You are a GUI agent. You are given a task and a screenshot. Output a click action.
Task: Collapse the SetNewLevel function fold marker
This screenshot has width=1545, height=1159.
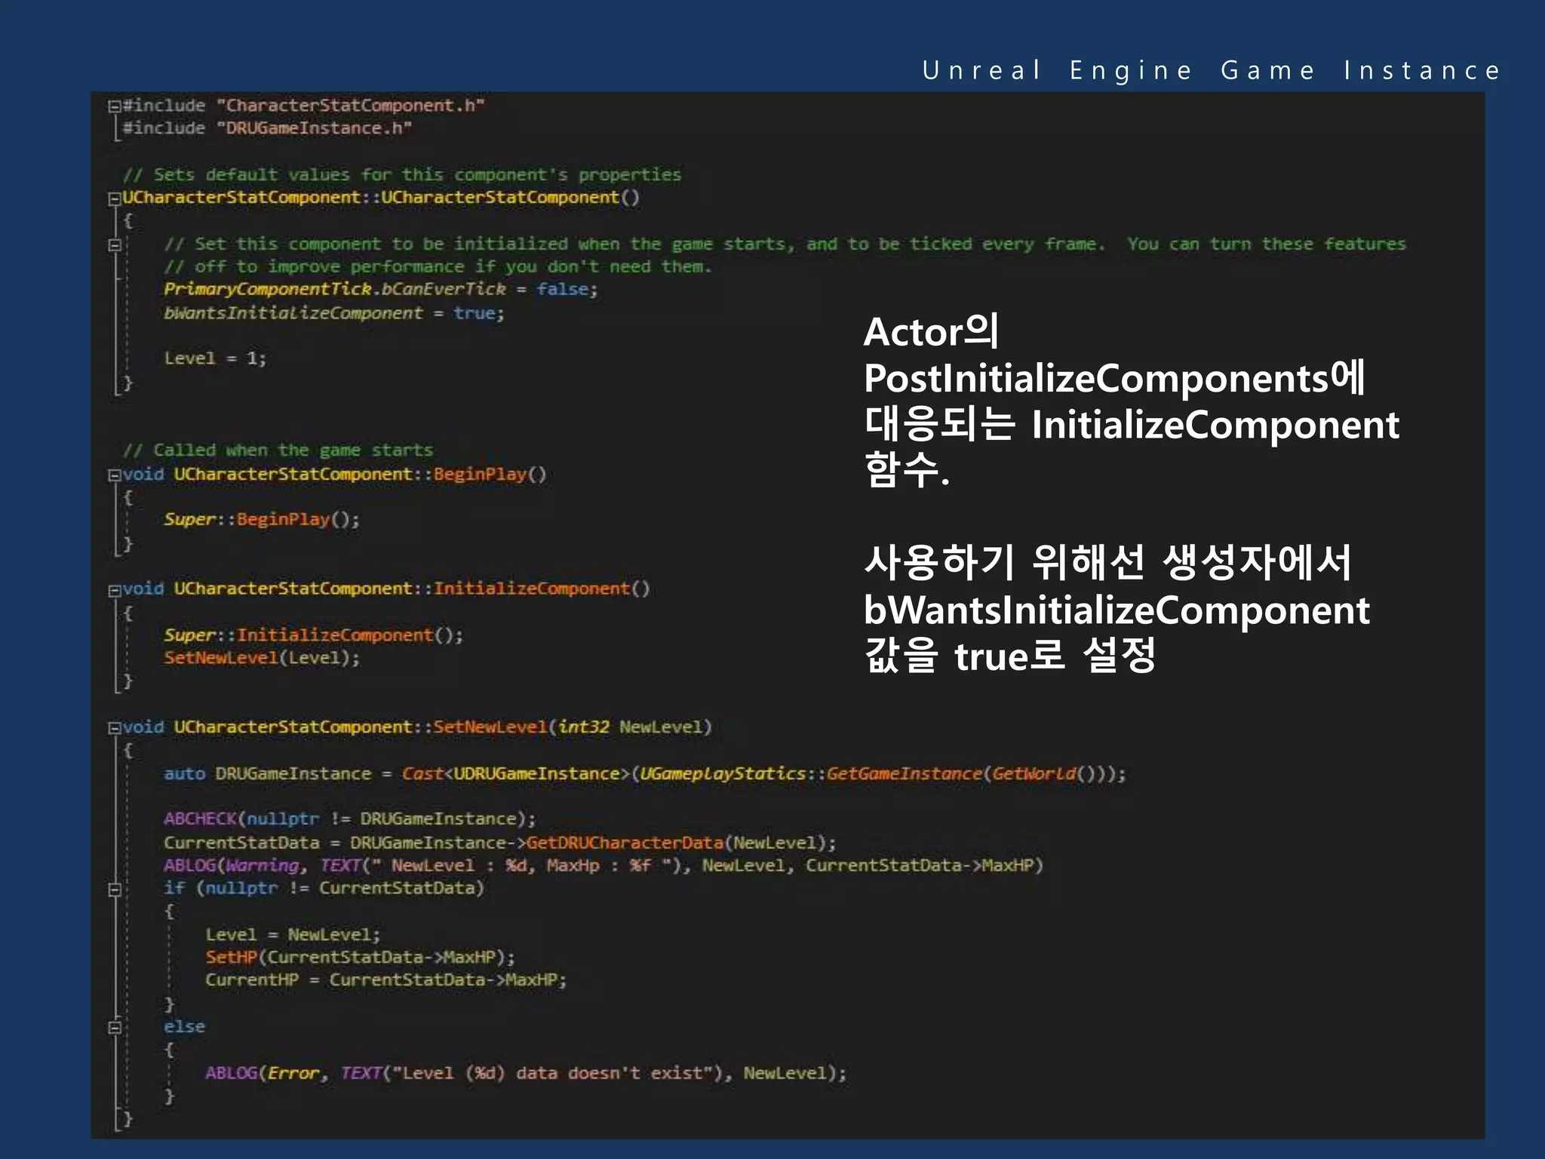(115, 729)
